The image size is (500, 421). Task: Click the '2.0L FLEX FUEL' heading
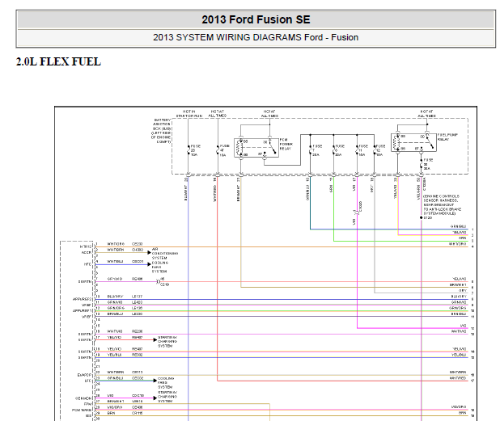(58, 61)
